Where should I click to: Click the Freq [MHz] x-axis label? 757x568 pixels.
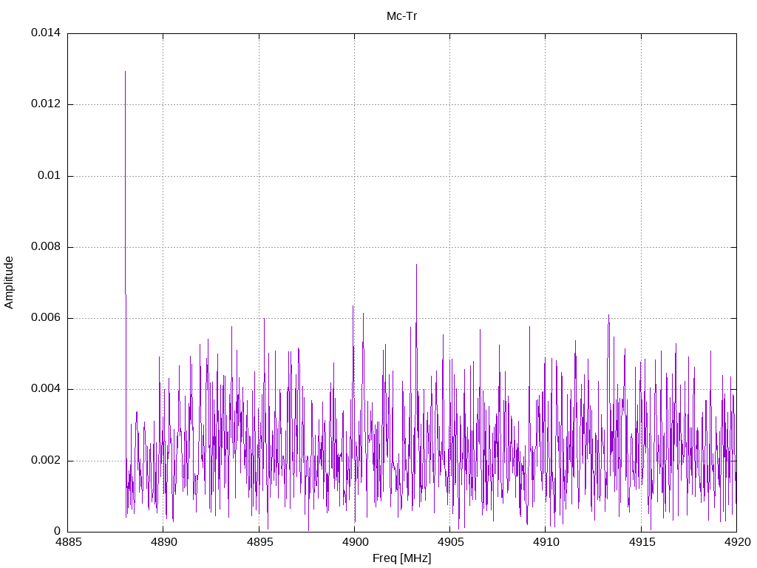click(x=401, y=558)
